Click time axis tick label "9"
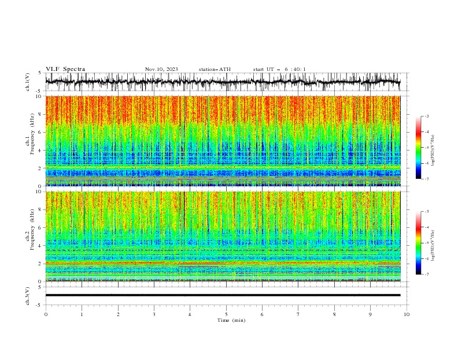Viewport: 458px width, 353px height. point(370,314)
